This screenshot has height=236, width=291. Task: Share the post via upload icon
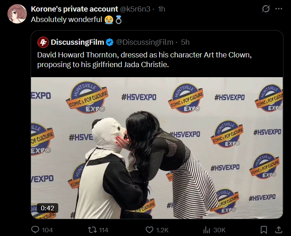278,230
